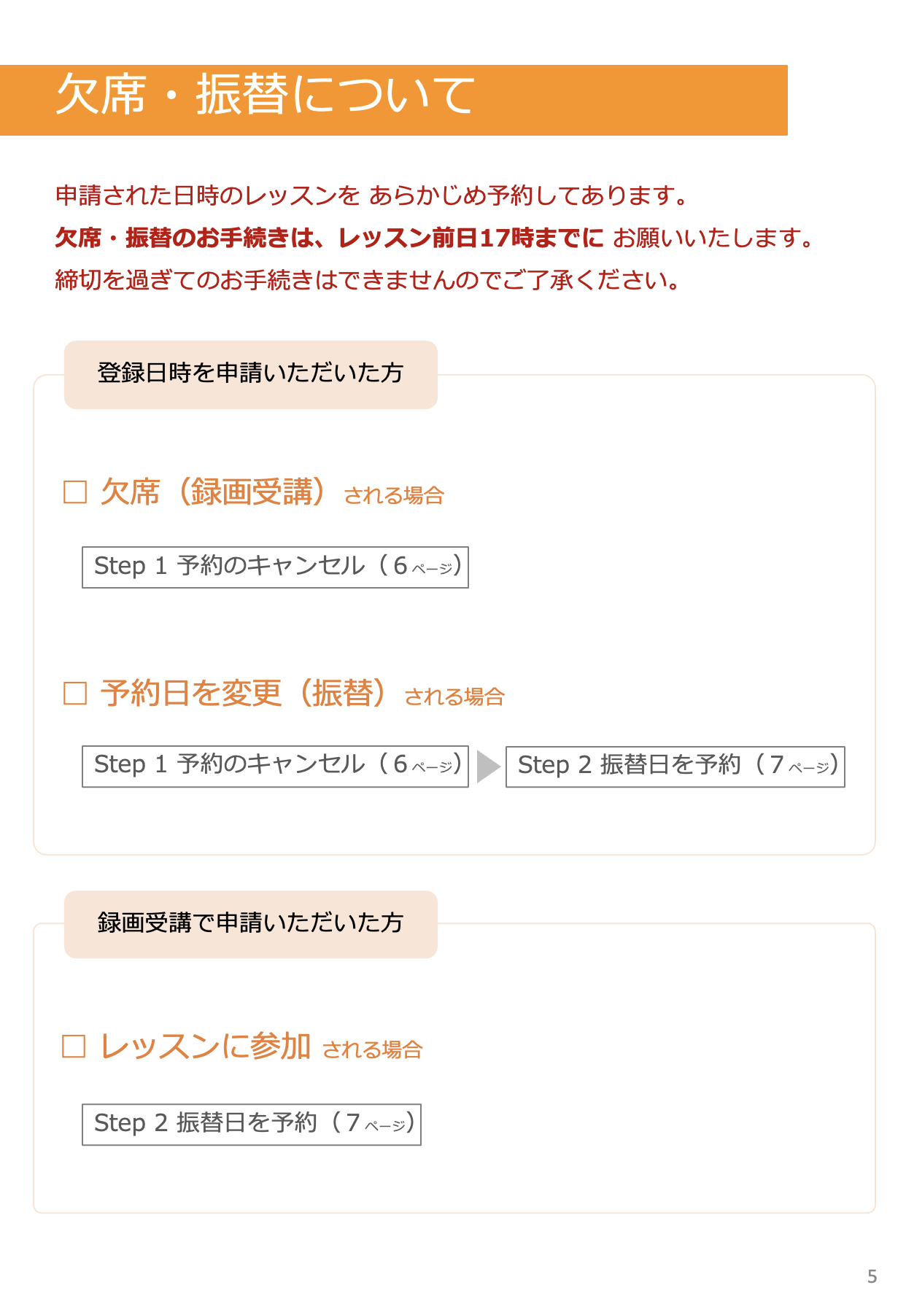Image resolution: width=906 pixels, height=1312 pixels.
Task: Click される場合 text after 欠席（録画受講）
Action: (x=394, y=496)
